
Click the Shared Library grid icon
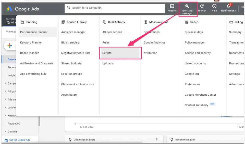pos(63,22)
